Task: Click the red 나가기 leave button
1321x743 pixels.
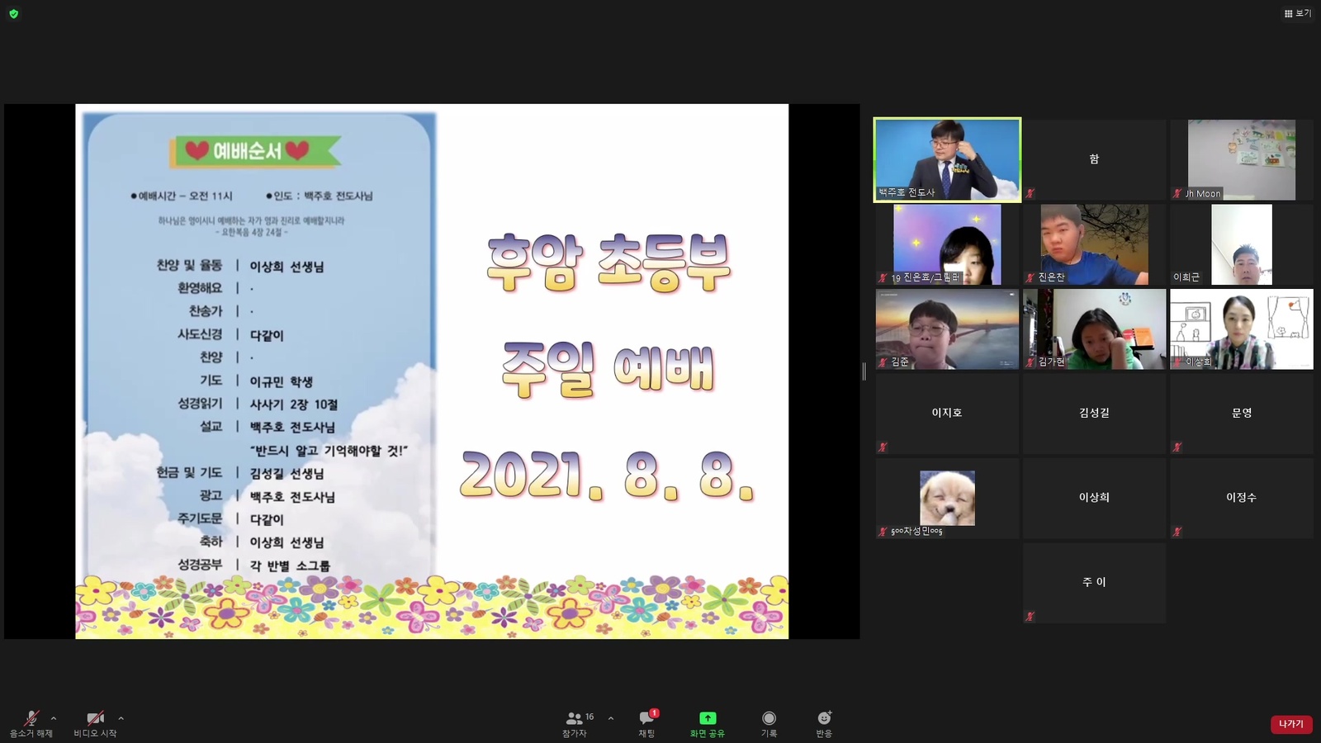Action: click(x=1290, y=724)
